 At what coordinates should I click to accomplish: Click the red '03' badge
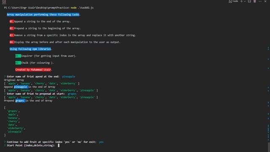coord(11,35)
